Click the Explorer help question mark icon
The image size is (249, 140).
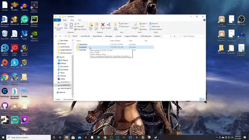click(x=204, y=20)
